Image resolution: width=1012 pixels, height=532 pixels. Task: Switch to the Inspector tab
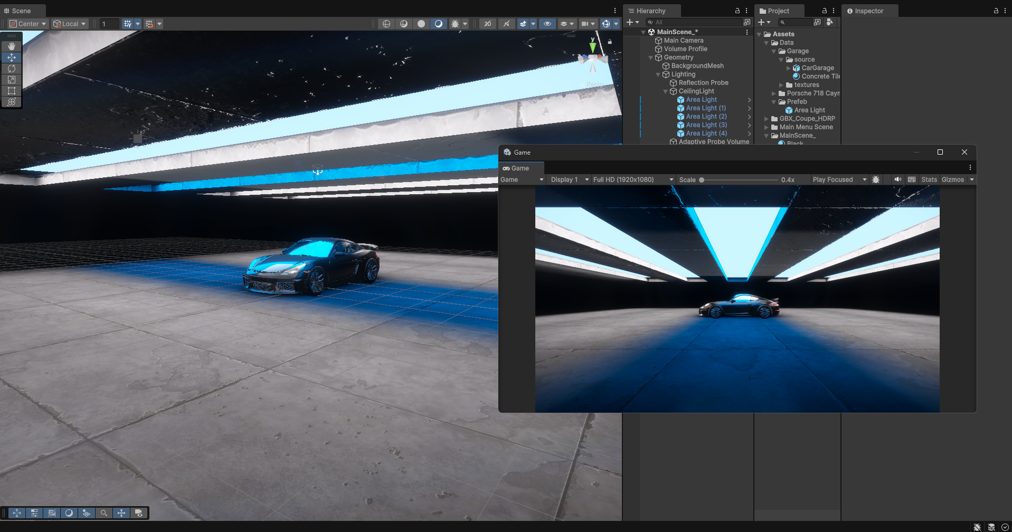coord(869,11)
